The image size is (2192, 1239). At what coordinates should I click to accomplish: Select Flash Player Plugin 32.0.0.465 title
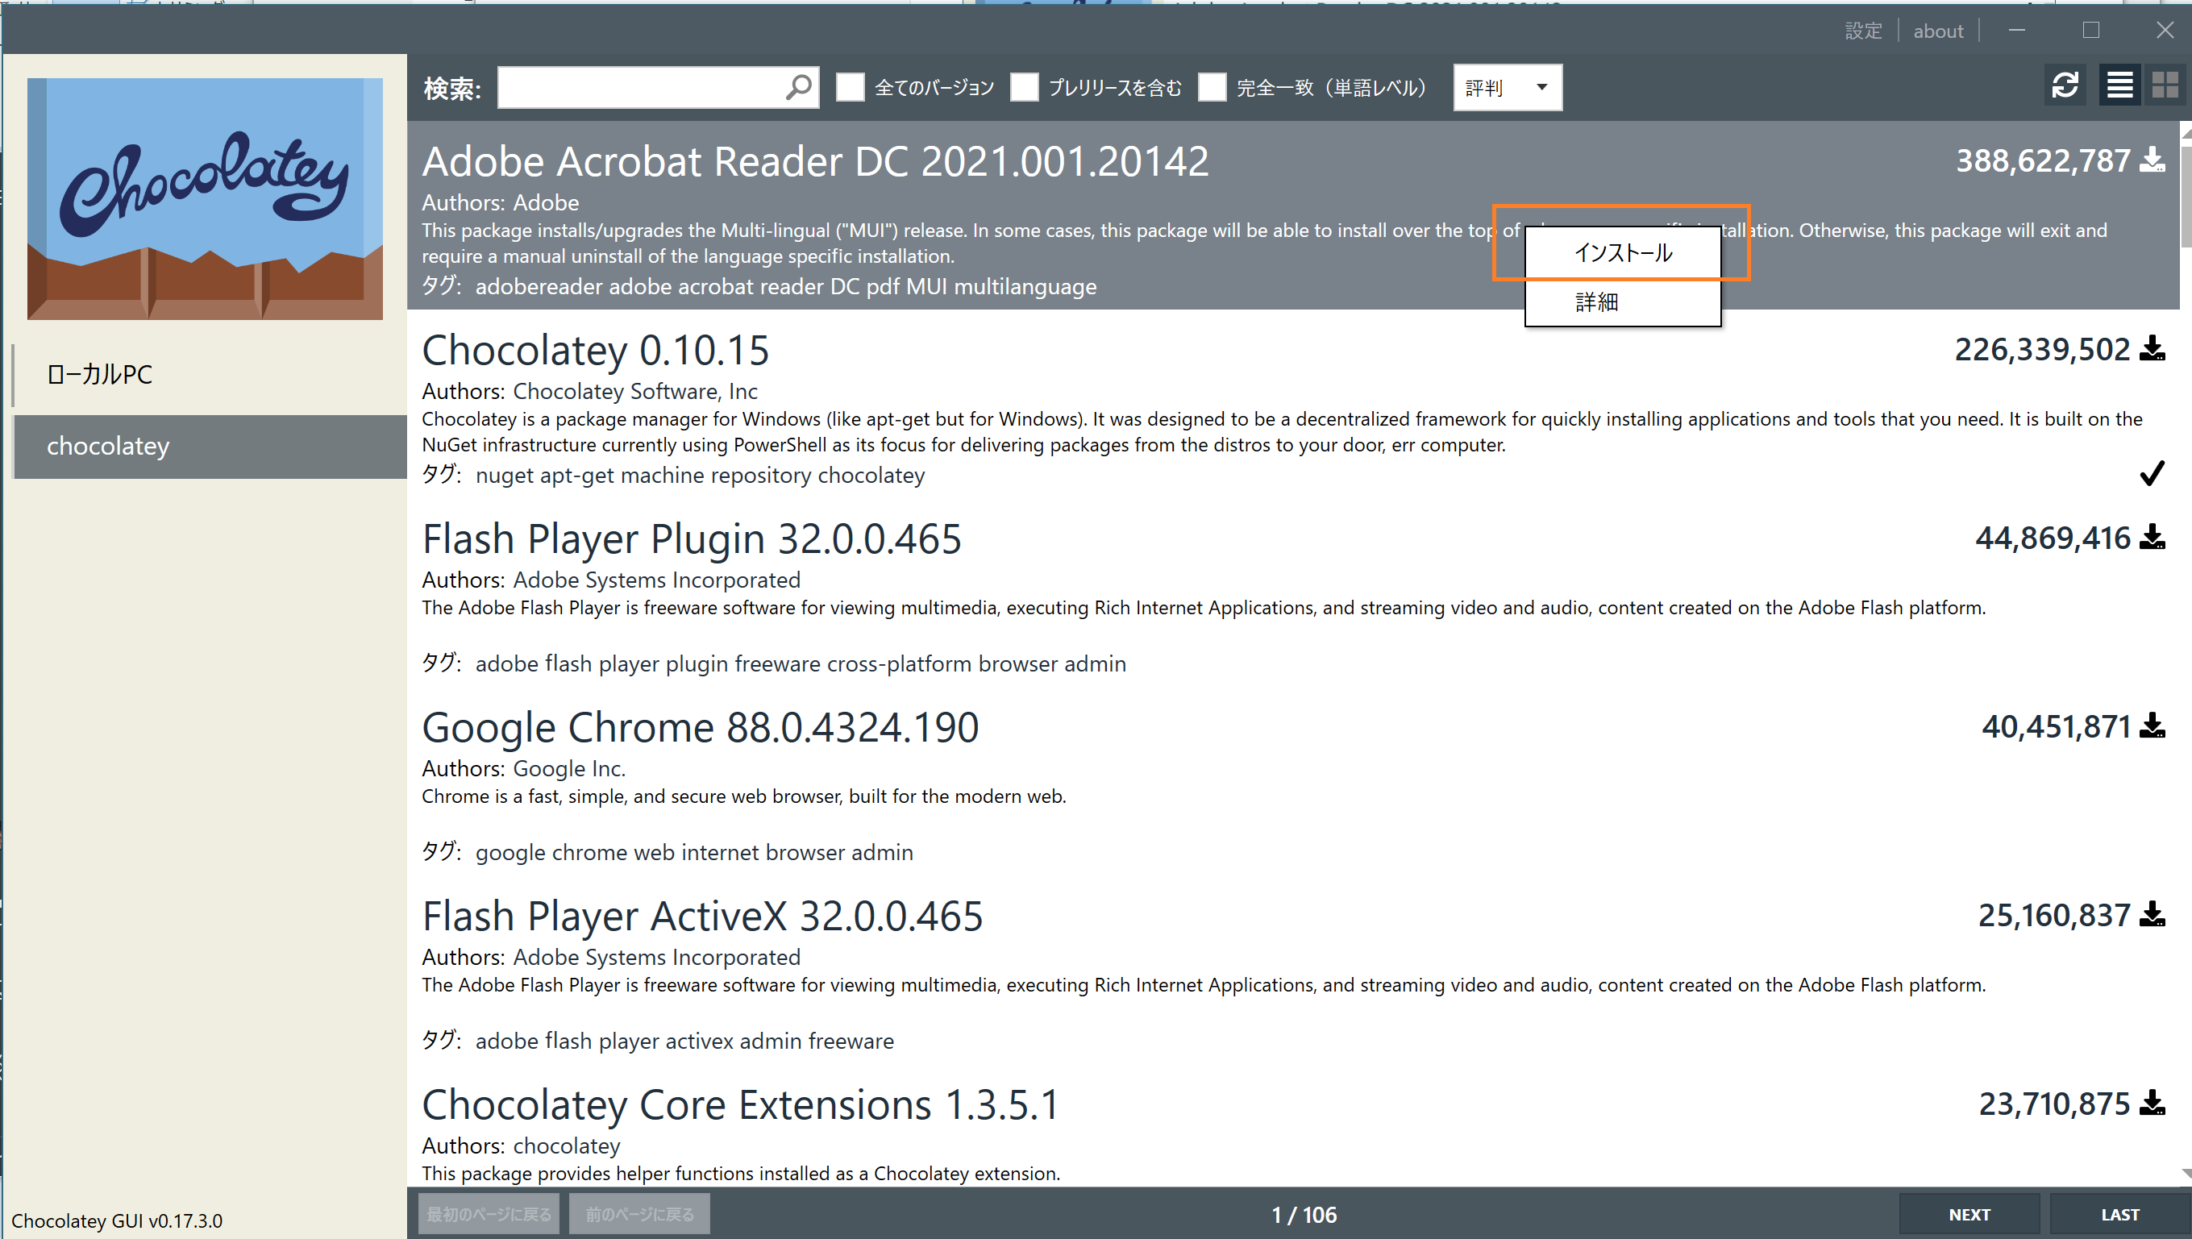point(692,539)
